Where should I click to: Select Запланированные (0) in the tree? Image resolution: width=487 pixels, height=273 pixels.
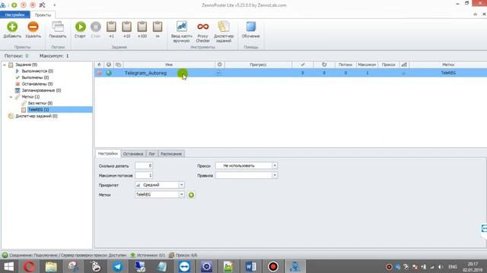pos(41,90)
